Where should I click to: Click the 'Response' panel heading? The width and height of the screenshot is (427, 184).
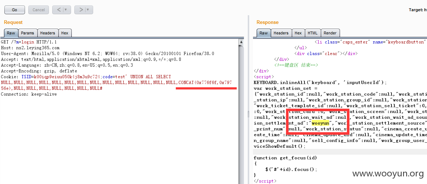(268, 22)
